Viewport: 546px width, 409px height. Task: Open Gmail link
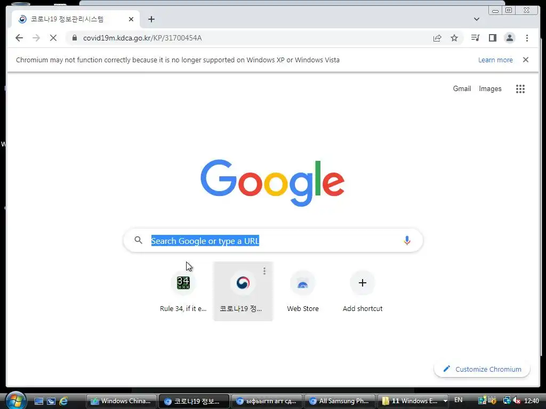click(x=462, y=89)
